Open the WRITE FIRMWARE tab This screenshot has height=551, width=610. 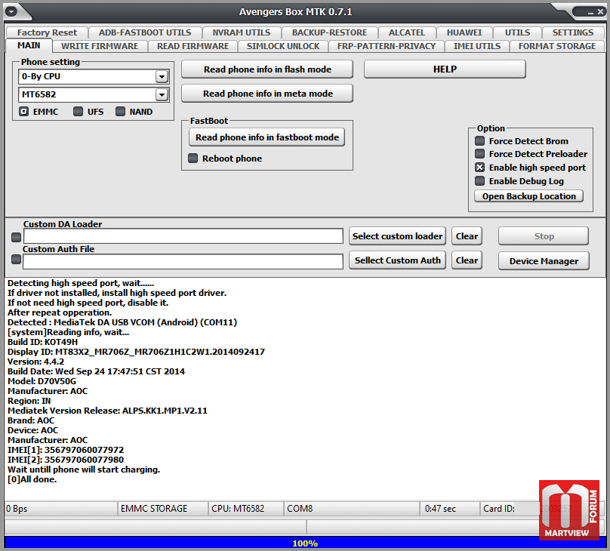click(x=100, y=46)
